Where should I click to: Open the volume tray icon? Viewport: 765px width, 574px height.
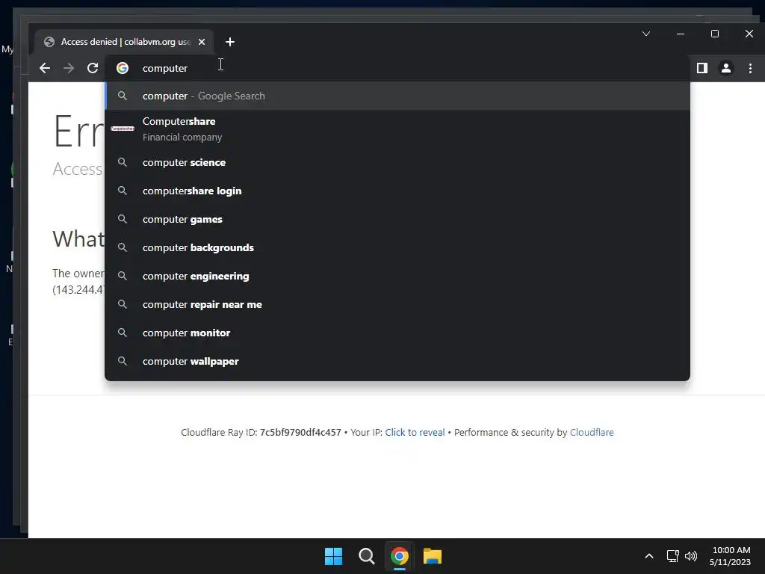pos(691,556)
